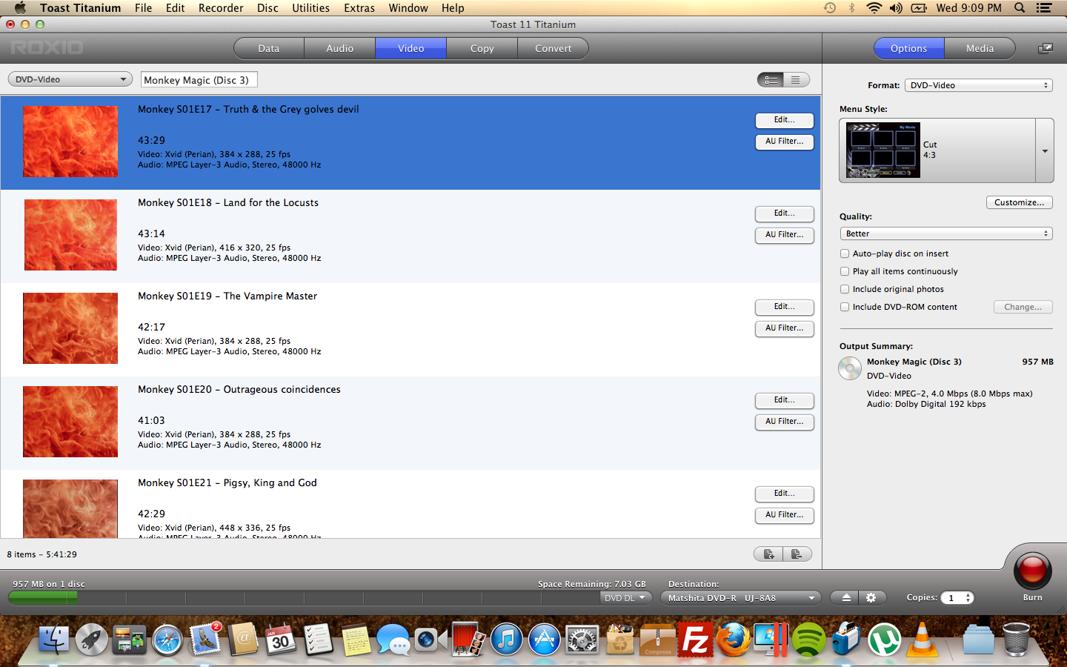Open the App Store dock icon
The image size is (1067, 667).
[x=544, y=639]
